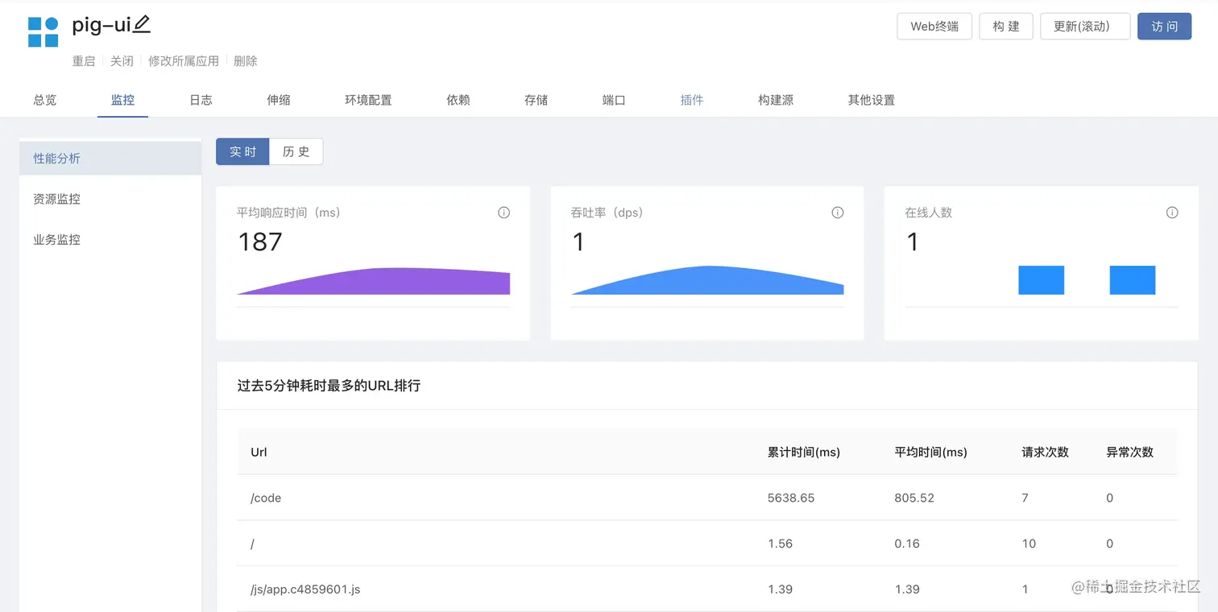Switch to the 依赖 tab
The image size is (1218, 612).
(458, 100)
